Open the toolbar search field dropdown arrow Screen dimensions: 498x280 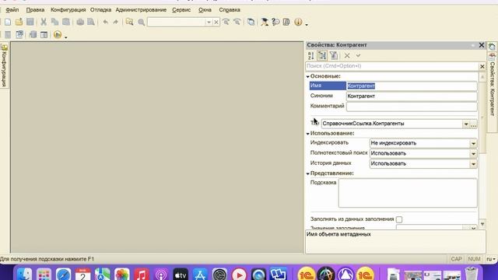tap(209, 22)
